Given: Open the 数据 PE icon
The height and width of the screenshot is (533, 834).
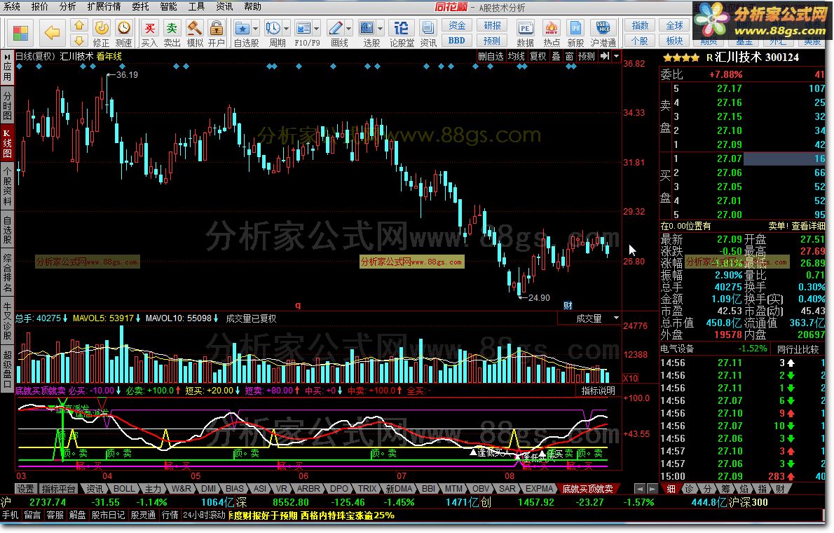Looking at the screenshot, I should click(525, 33).
